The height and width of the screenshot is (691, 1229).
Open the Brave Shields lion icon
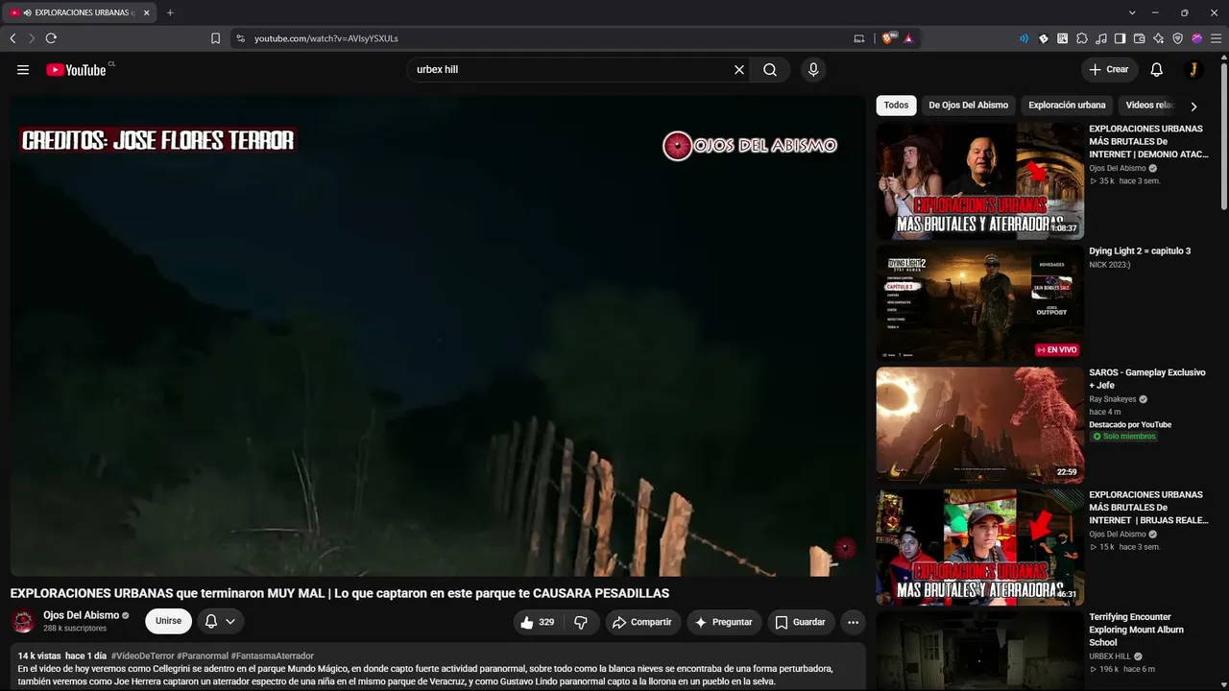coord(888,38)
